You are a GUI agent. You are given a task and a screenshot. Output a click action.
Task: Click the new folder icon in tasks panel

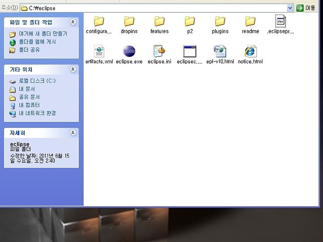pos(13,34)
